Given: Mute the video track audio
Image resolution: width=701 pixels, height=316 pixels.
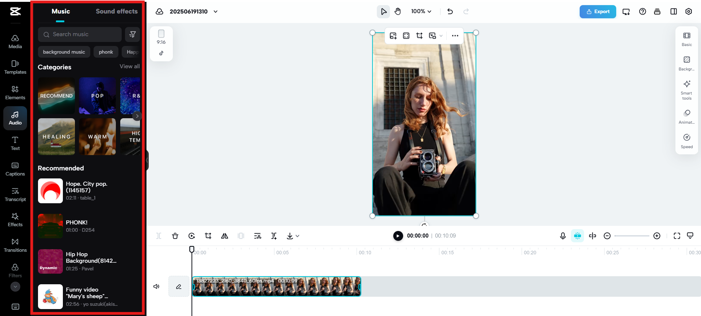Looking at the screenshot, I should pyautogui.click(x=156, y=286).
